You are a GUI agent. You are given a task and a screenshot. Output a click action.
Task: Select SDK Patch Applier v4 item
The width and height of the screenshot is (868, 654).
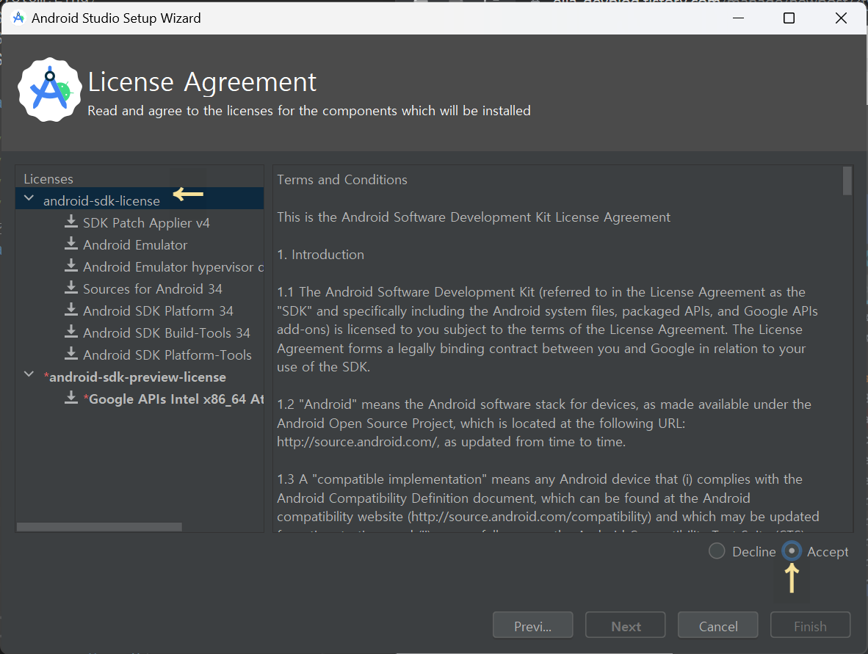coord(146,223)
